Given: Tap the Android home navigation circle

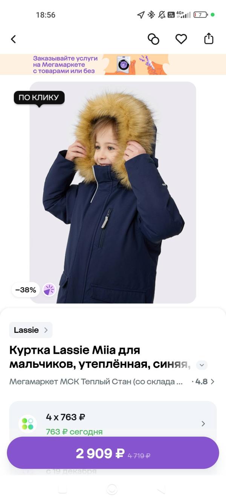Looking at the screenshot, I should point(112,489).
